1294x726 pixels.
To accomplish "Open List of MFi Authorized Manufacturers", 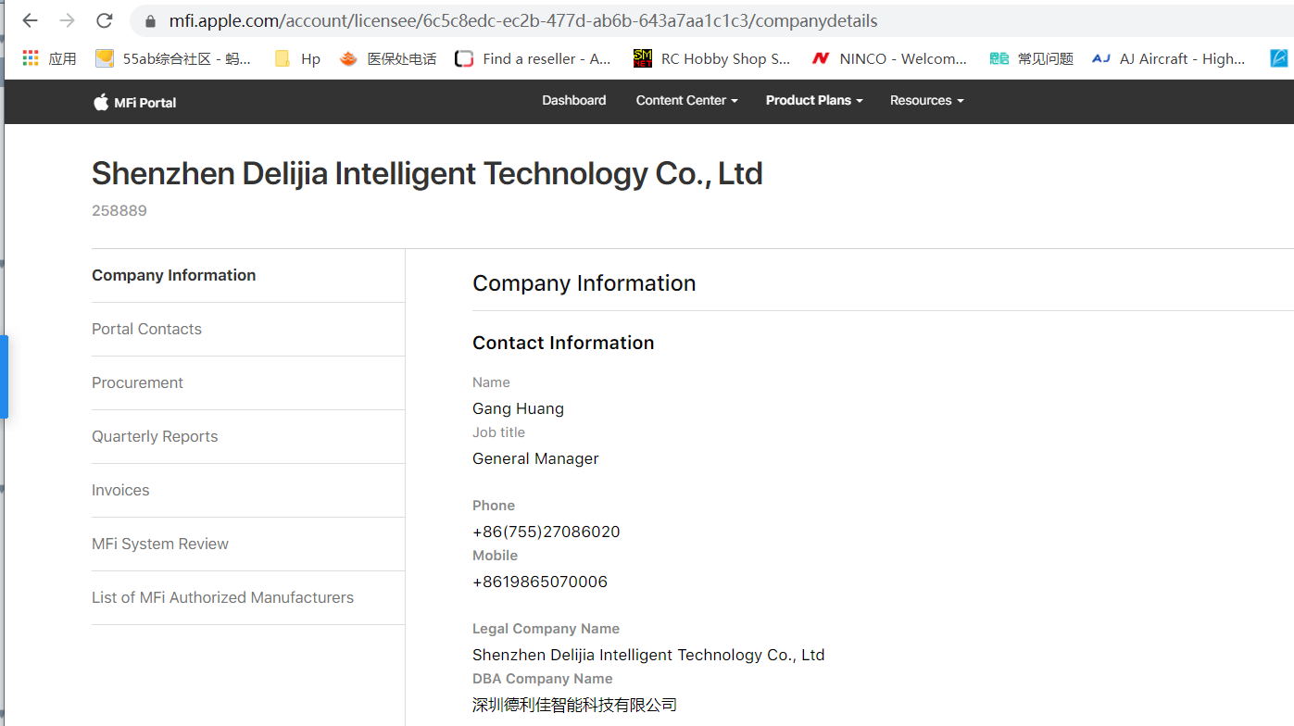I will pyautogui.click(x=222, y=597).
